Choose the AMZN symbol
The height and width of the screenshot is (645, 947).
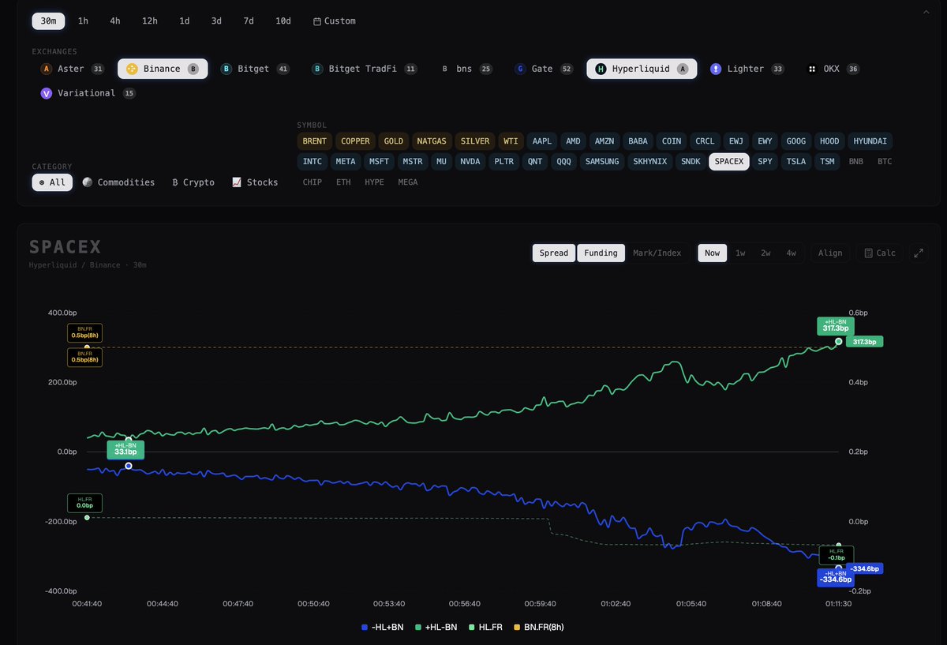pos(605,141)
